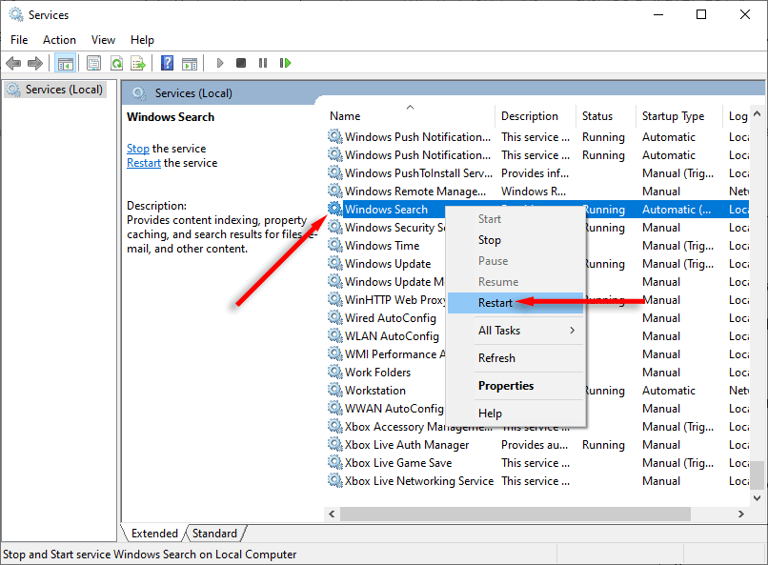Screen dimensions: 768x565
Task: Switch to the Standard tab
Action: [214, 534]
